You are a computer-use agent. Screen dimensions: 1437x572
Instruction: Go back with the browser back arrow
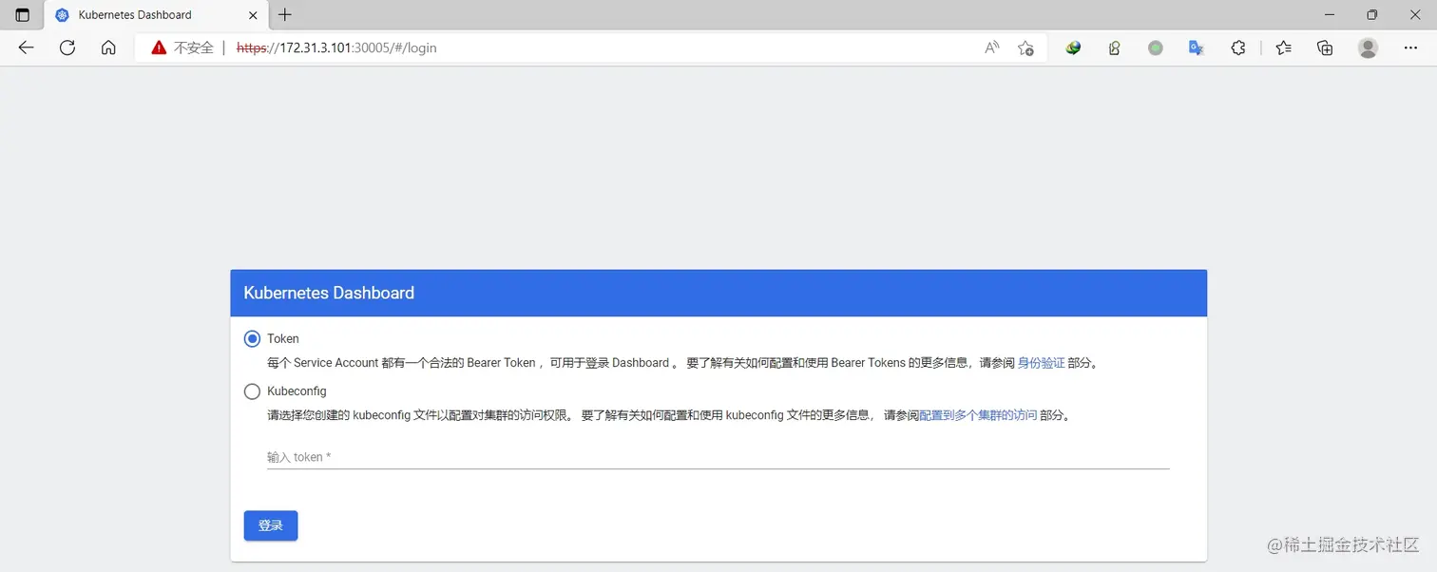[x=26, y=48]
